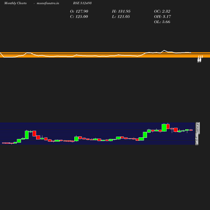Click the peak of the white indicator line
210x210 pixels.
[164, 50]
